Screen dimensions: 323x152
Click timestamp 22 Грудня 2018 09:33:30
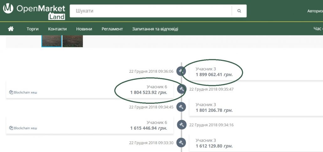click(x=151, y=143)
